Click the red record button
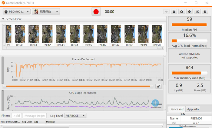This screenshot has height=128, width=212. coord(96,12)
